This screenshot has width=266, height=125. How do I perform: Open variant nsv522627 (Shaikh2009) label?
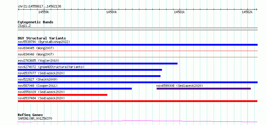(38, 79)
